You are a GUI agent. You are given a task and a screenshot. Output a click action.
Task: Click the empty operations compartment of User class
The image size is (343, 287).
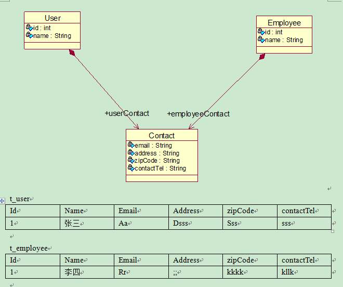[52, 46]
